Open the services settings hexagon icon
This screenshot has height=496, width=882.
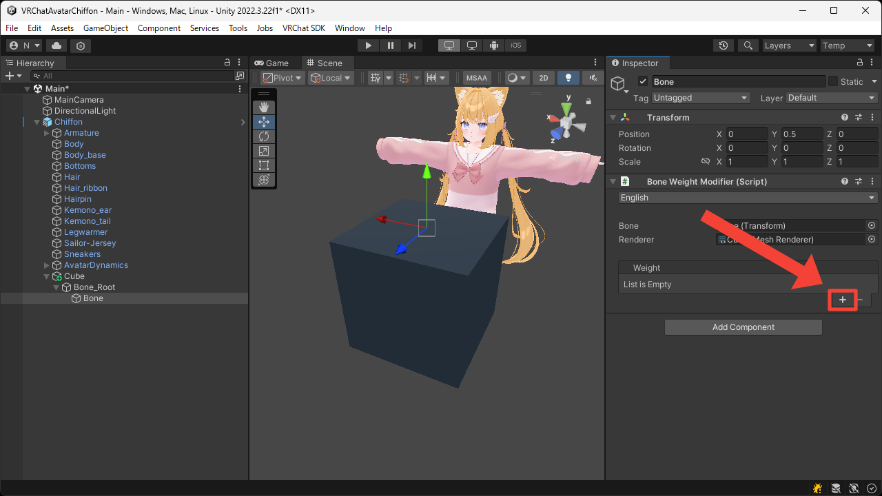[81, 45]
